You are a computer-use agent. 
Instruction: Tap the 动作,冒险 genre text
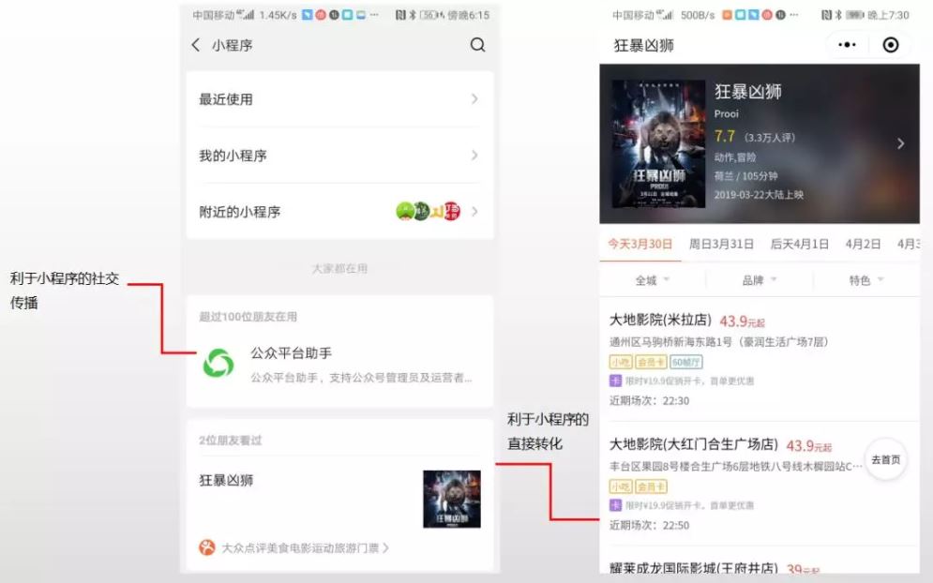tap(735, 157)
